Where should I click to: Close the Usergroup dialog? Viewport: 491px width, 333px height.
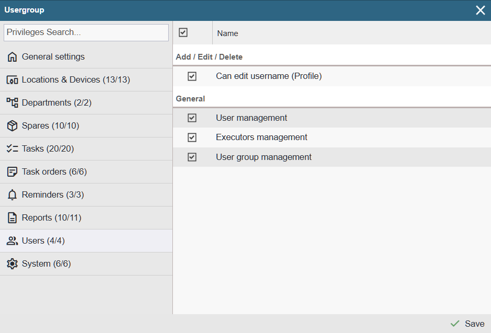pos(480,10)
